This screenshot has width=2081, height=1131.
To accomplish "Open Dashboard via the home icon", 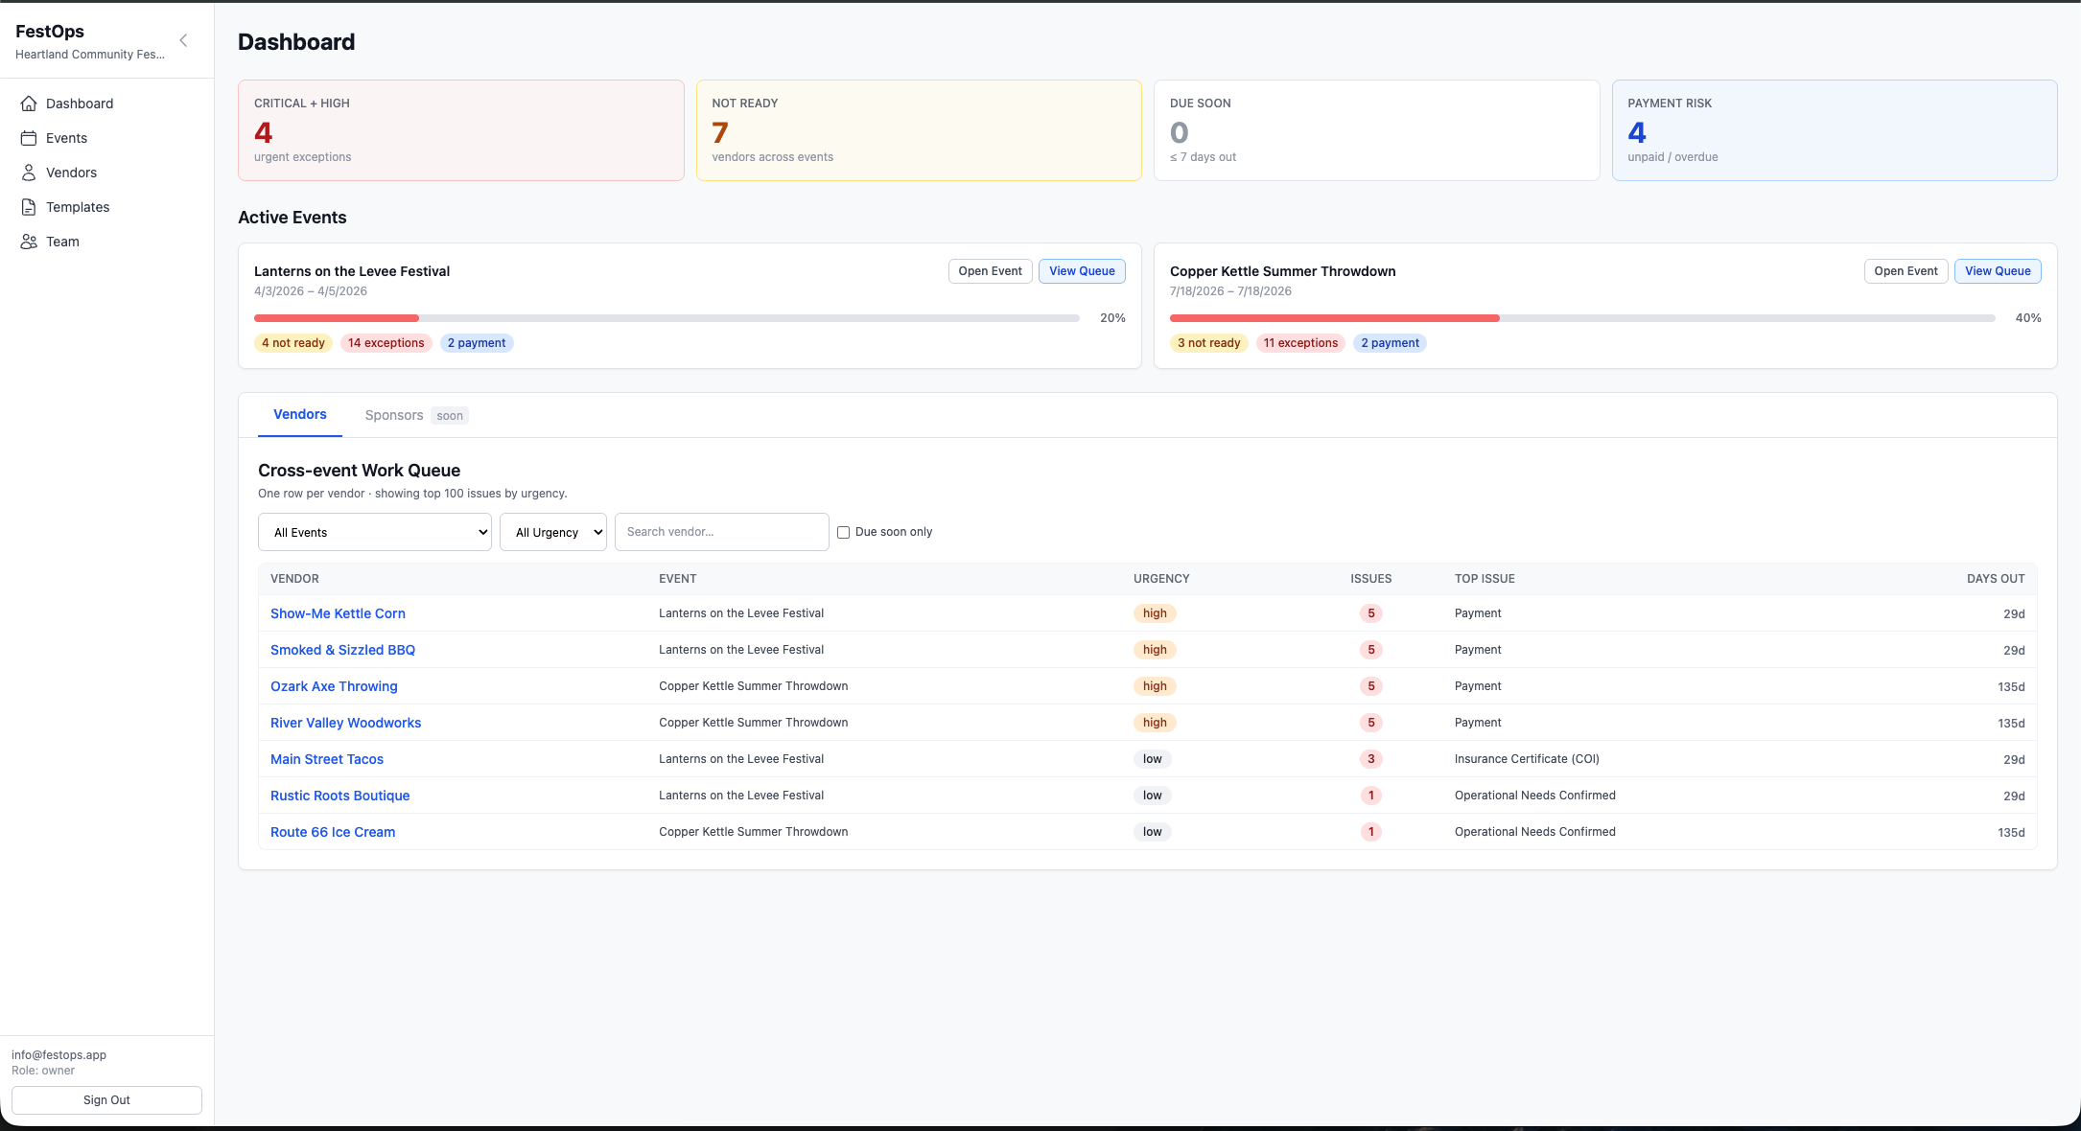I will click(29, 104).
